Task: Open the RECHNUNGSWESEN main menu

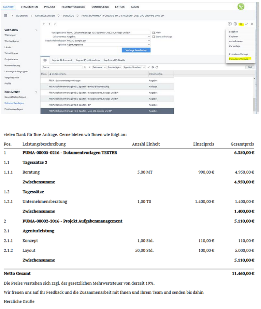Action: tap(73, 7)
